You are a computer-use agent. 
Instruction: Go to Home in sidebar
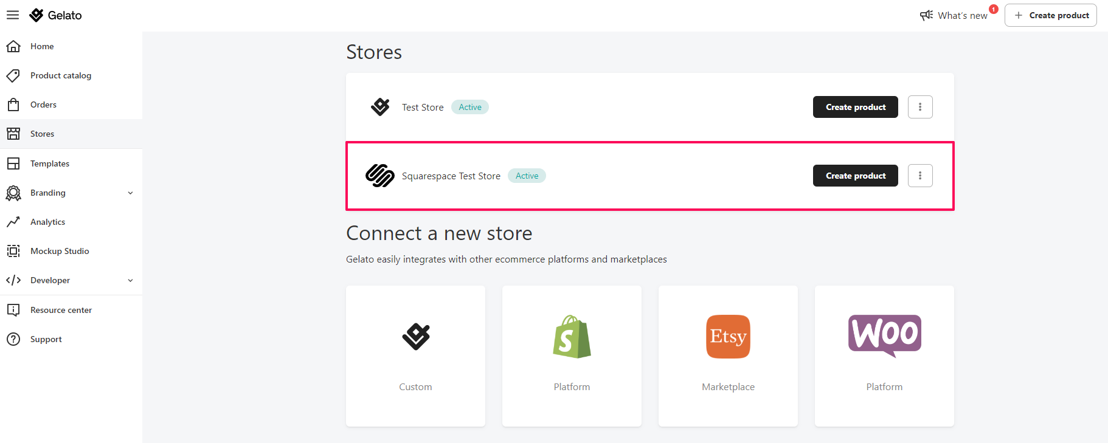click(71, 46)
